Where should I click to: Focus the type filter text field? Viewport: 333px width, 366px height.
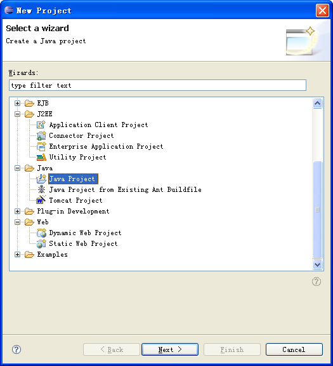pyautogui.click(x=157, y=85)
